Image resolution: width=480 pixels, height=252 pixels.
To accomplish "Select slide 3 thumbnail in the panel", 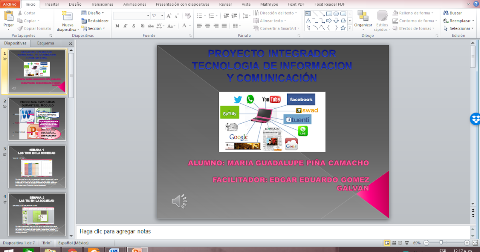I will click(37, 166).
